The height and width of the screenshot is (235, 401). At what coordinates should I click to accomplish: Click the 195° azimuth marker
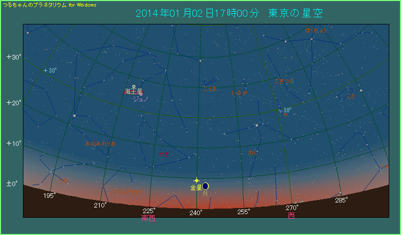point(49,195)
